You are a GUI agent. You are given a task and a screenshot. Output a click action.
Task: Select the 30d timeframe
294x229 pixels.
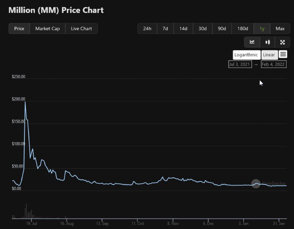[x=203, y=28]
